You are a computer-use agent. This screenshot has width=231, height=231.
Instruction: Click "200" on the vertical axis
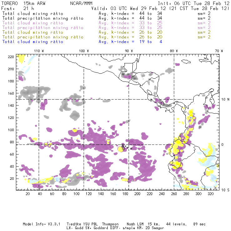[x=11, y=69]
